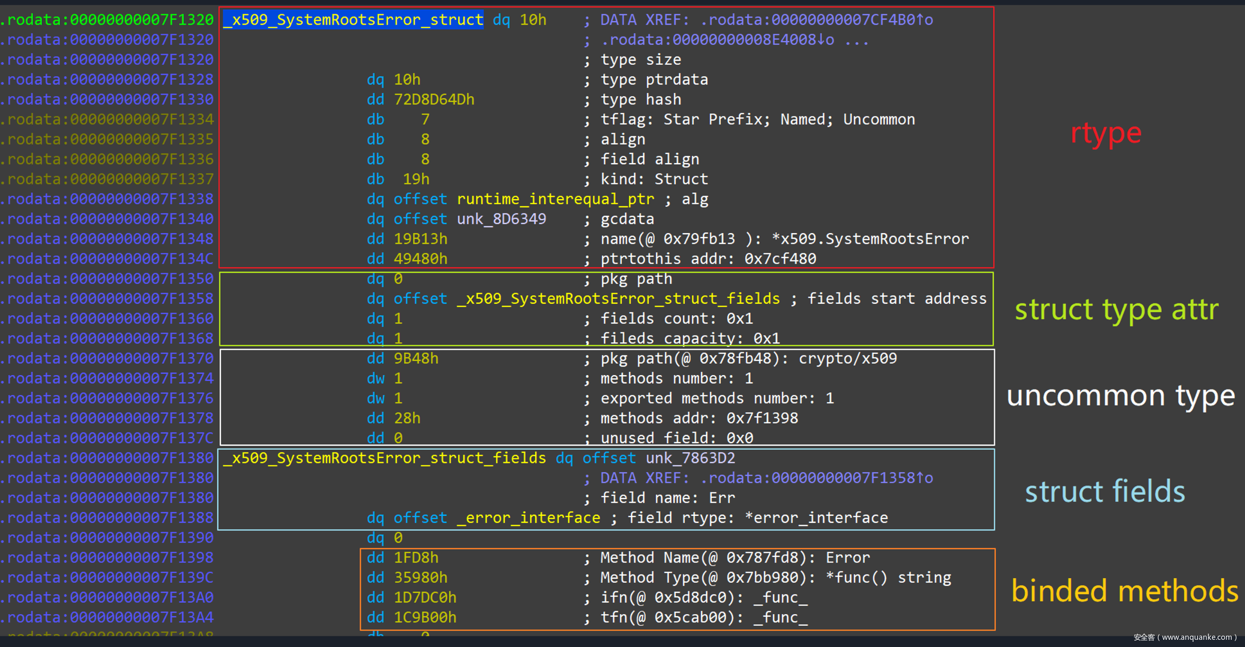
Task: Open the _x509_SystemRootsError_struct_fields offset reference
Action: [x=618, y=299]
